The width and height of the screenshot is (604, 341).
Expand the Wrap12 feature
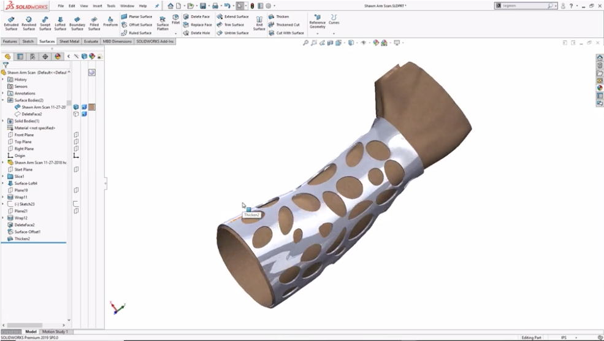coord(3,218)
